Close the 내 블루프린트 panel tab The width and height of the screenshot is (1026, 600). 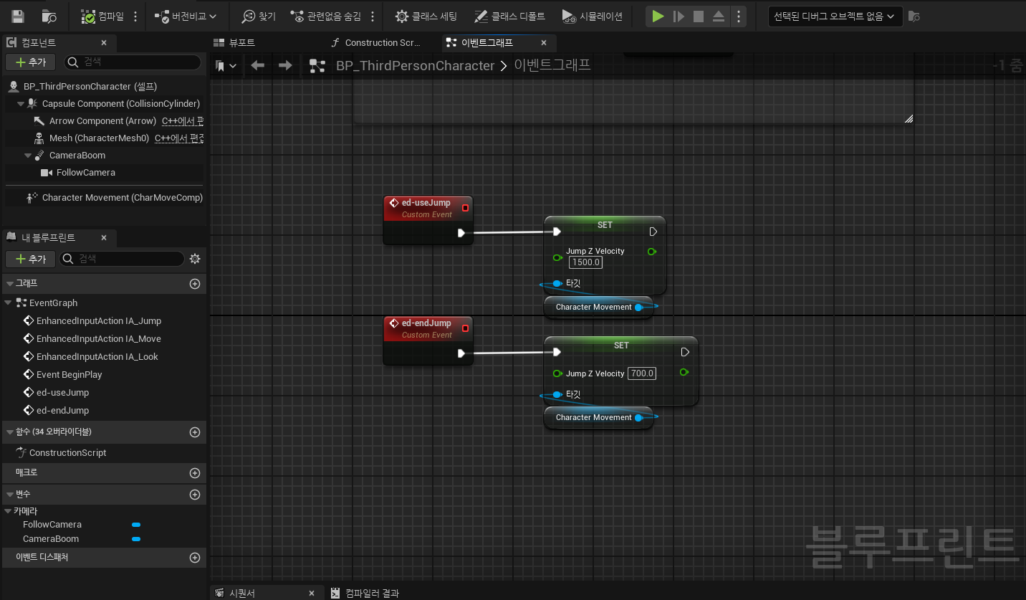coord(104,237)
